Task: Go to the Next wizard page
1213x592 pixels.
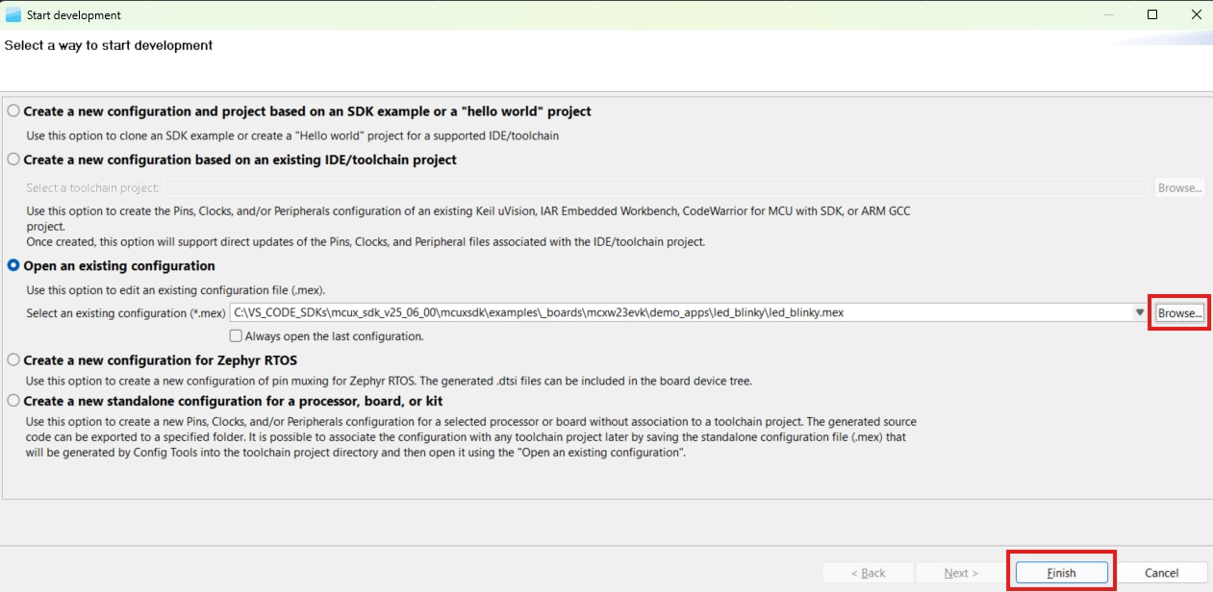Action: click(x=960, y=573)
